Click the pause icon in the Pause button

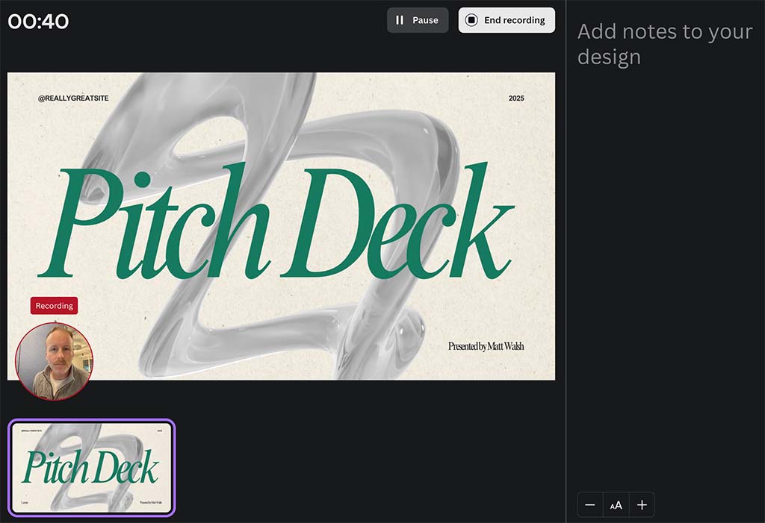point(400,20)
